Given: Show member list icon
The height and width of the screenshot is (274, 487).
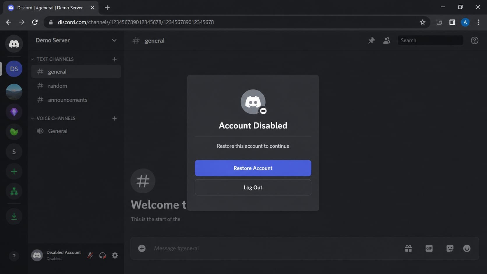Looking at the screenshot, I should [x=387, y=40].
